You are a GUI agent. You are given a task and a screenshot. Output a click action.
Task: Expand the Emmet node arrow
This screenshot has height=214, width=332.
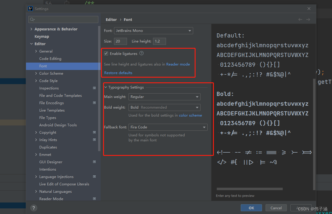pyautogui.click(x=36, y=154)
